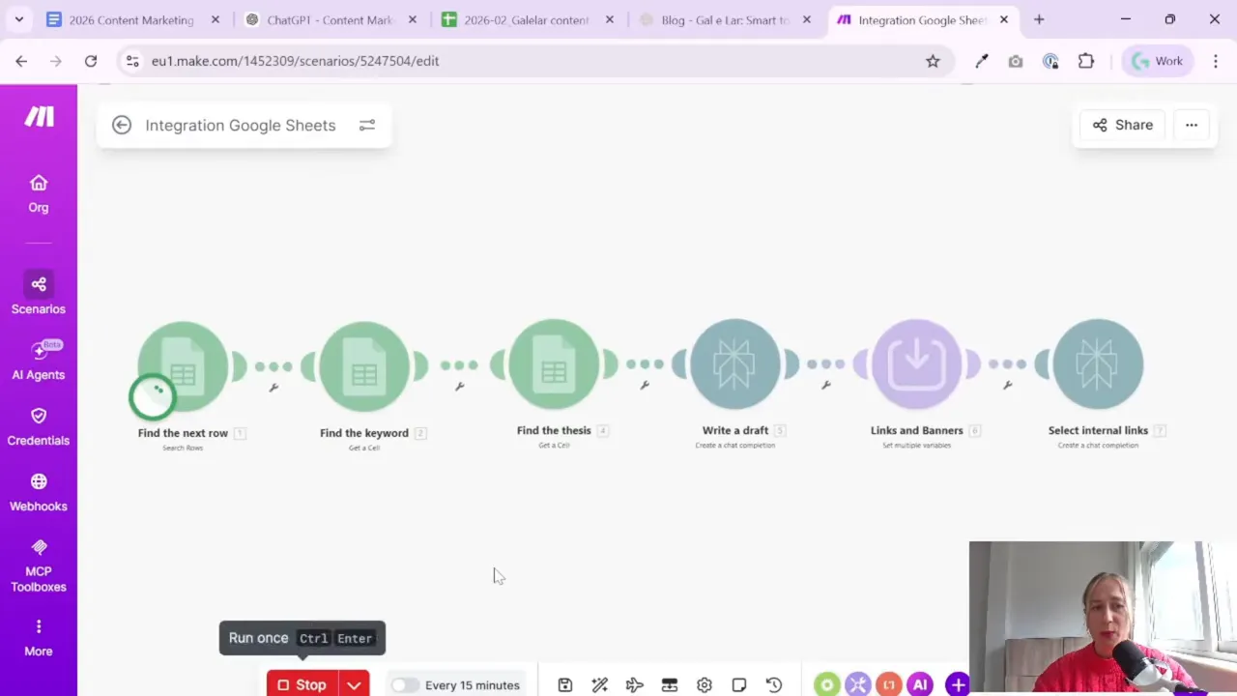Select the Select internal links module
Image resolution: width=1237 pixels, height=696 pixels.
point(1099,364)
